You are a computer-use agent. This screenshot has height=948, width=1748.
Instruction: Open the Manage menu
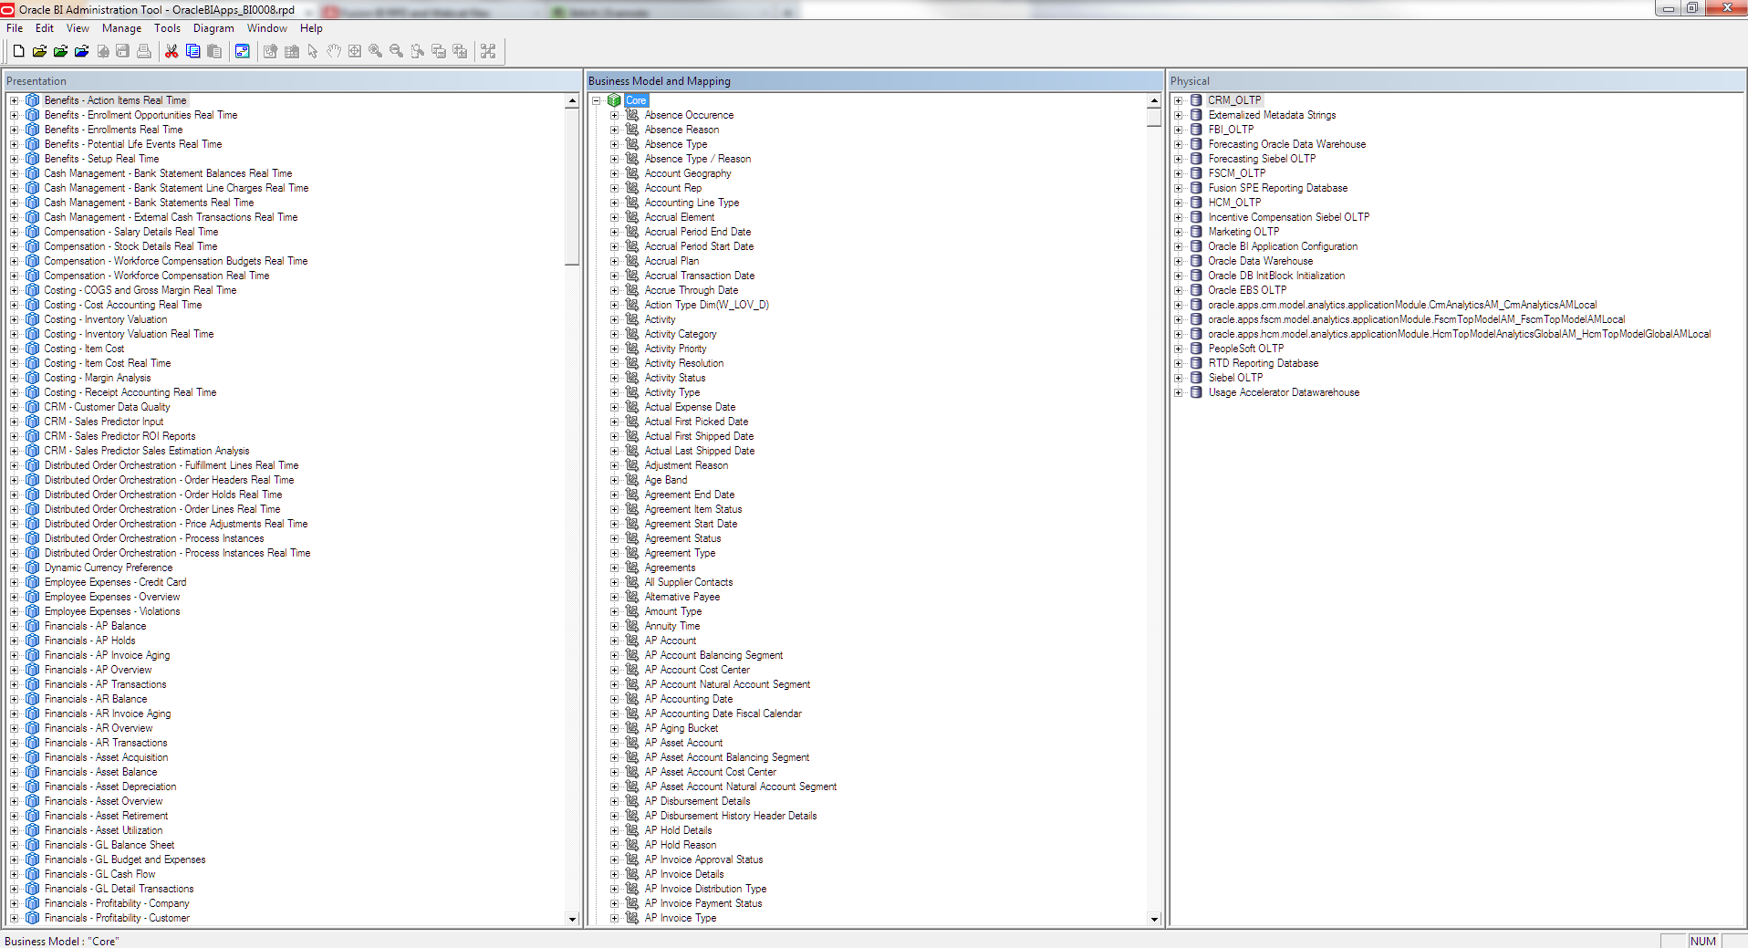[x=121, y=28]
